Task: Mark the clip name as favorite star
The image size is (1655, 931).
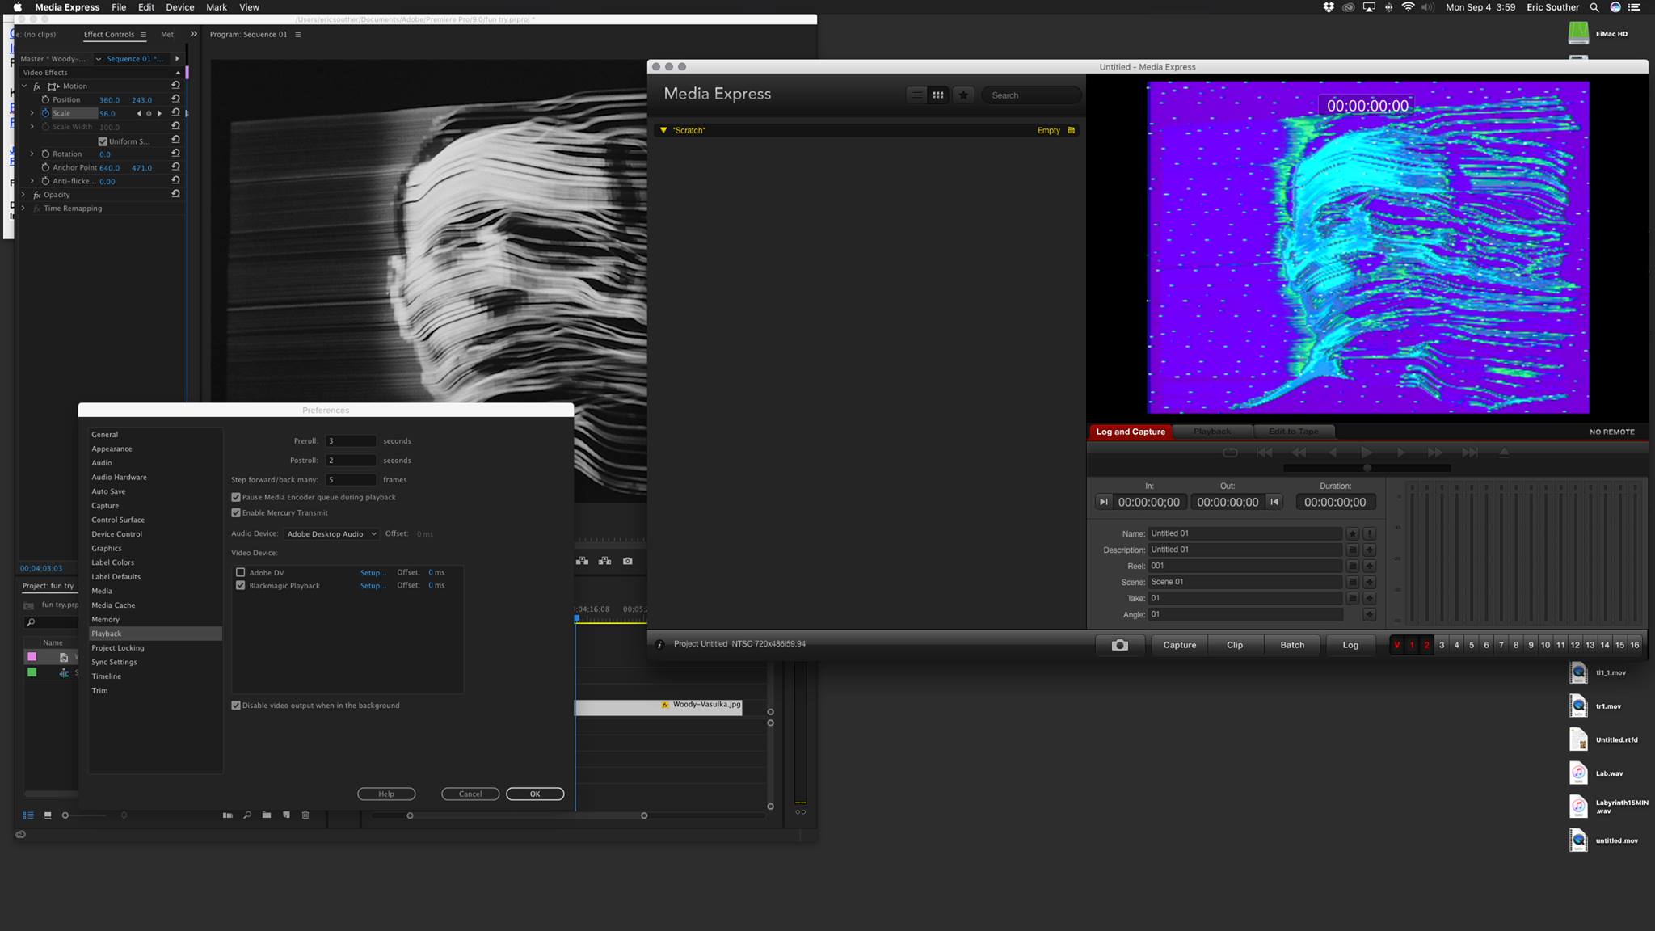Action: pyautogui.click(x=1353, y=533)
